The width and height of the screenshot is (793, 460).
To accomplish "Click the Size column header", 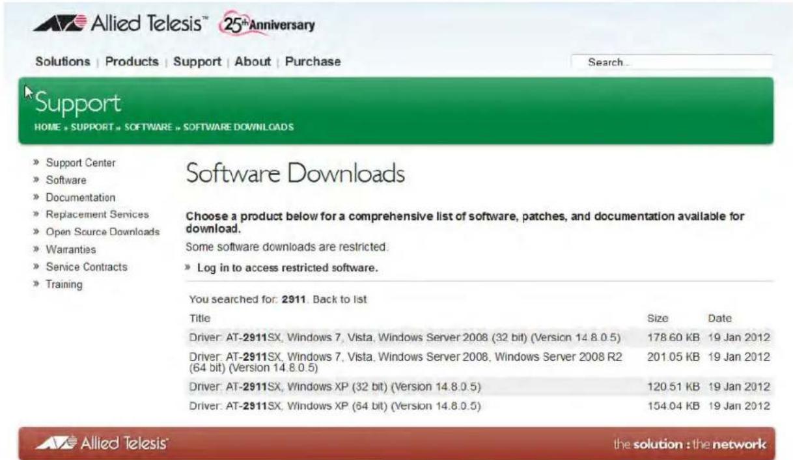I will (658, 319).
